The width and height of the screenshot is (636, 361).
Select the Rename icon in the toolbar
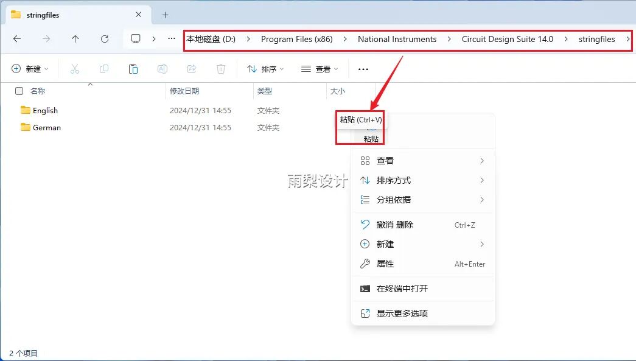162,68
